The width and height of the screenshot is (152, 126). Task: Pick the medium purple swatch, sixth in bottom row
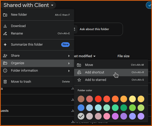[124, 116]
